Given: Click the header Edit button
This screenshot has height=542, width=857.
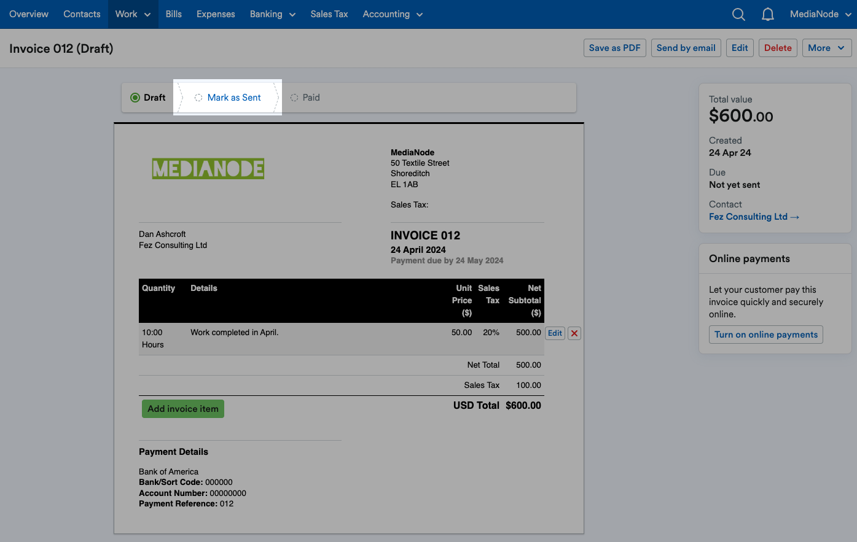Looking at the screenshot, I should coord(740,48).
